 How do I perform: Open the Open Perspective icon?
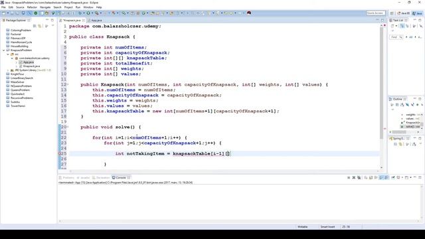tap(392, 13)
